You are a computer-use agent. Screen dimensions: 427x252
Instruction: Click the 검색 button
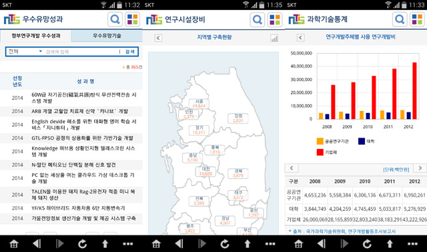[x=129, y=52]
